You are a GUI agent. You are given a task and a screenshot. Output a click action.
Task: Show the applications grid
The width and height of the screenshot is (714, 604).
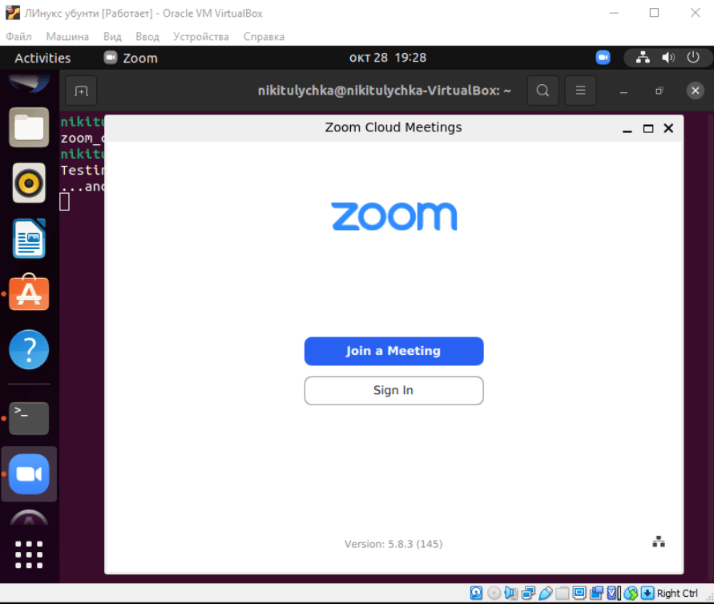click(29, 554)
